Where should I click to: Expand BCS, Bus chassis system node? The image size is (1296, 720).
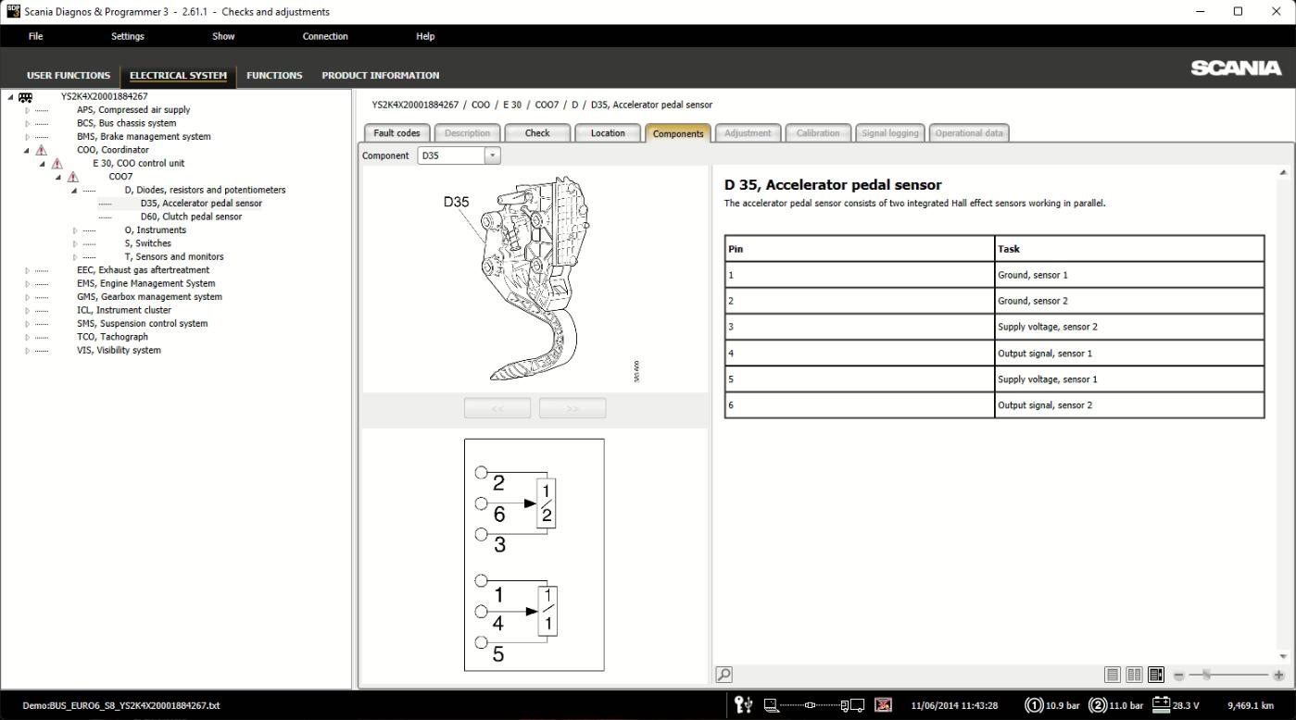click(x=27, y=123)
